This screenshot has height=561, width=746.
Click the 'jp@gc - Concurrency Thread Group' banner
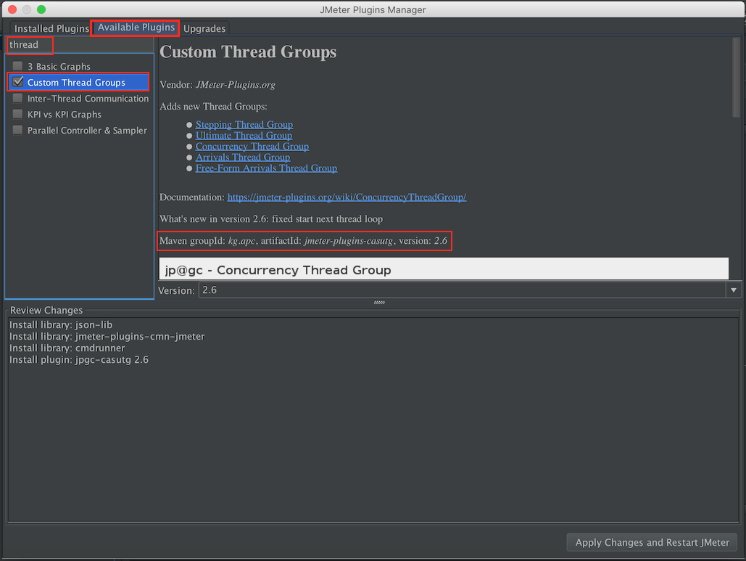pos(444,269)
